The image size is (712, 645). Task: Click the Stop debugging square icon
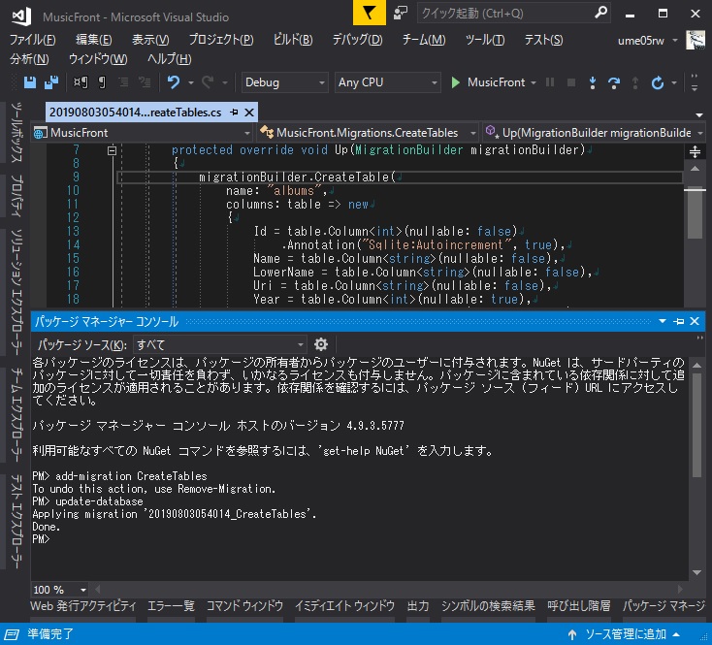pos(571,82)
